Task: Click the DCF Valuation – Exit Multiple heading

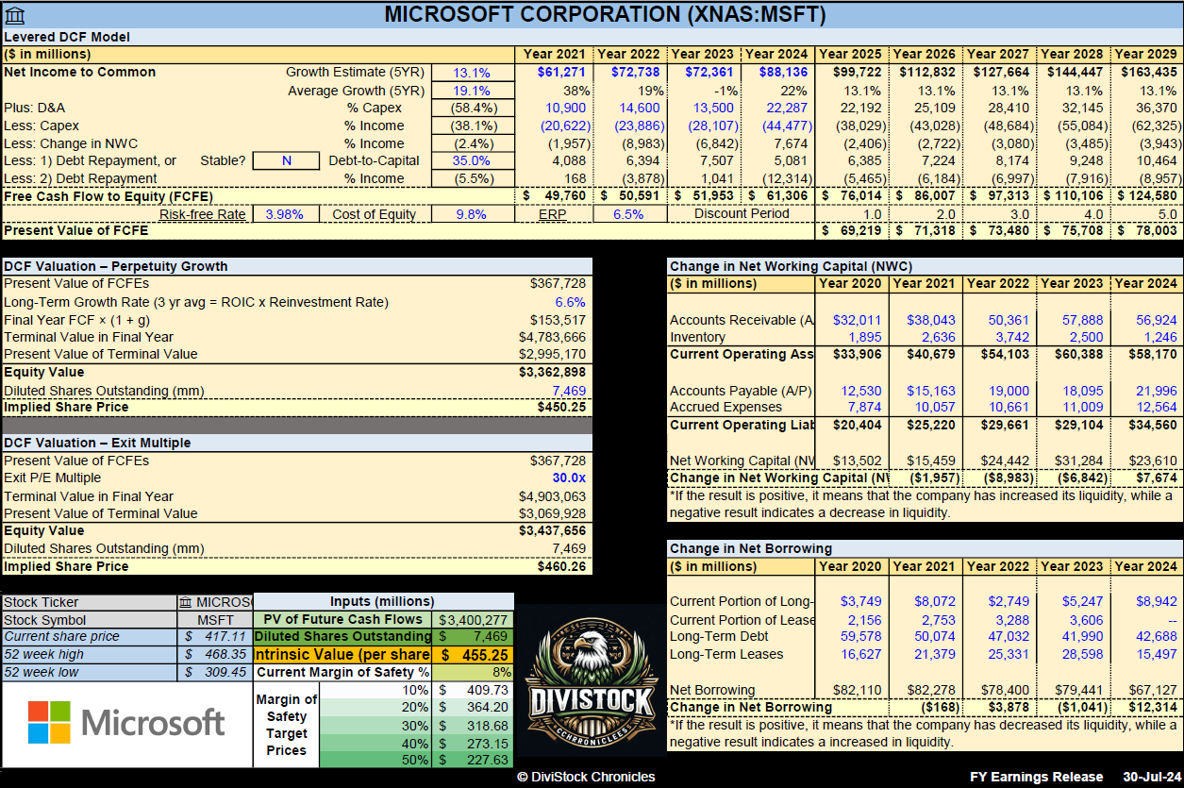Action: tap(97, 443)
